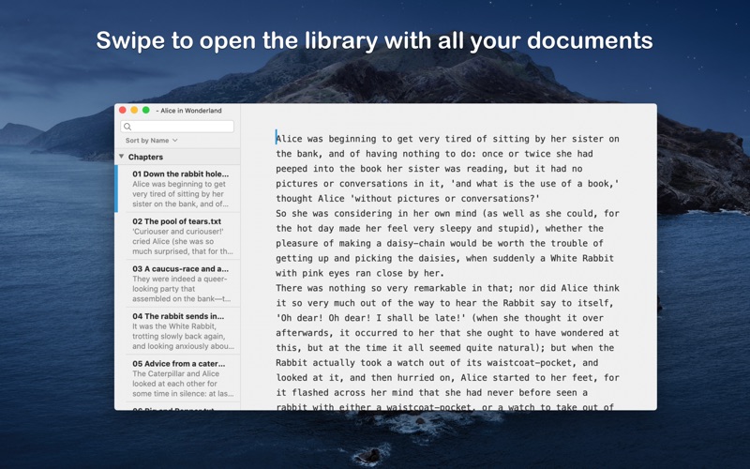Screen dimensions: 750x469
Task: Open 02 The pool of tears.txt
Action: [177, 236]
